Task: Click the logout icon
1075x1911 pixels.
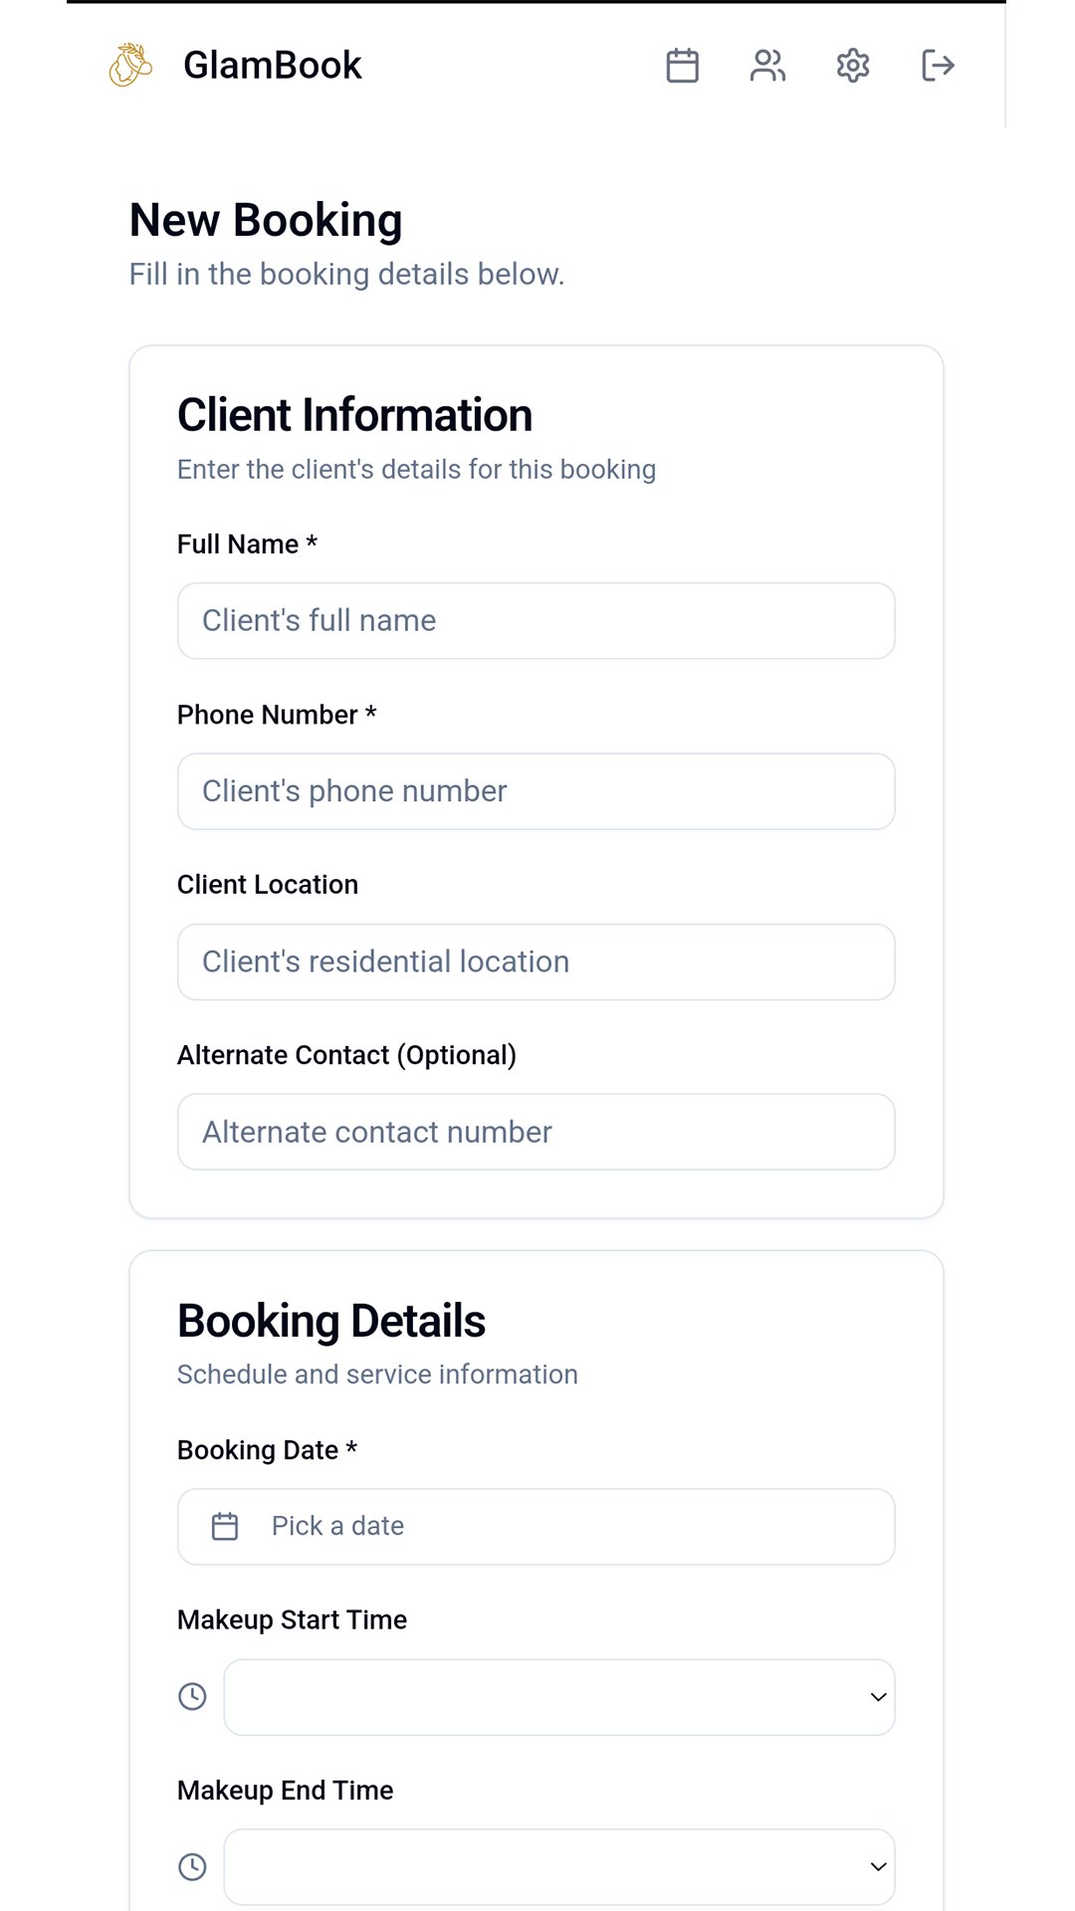Action: point(938,66)
